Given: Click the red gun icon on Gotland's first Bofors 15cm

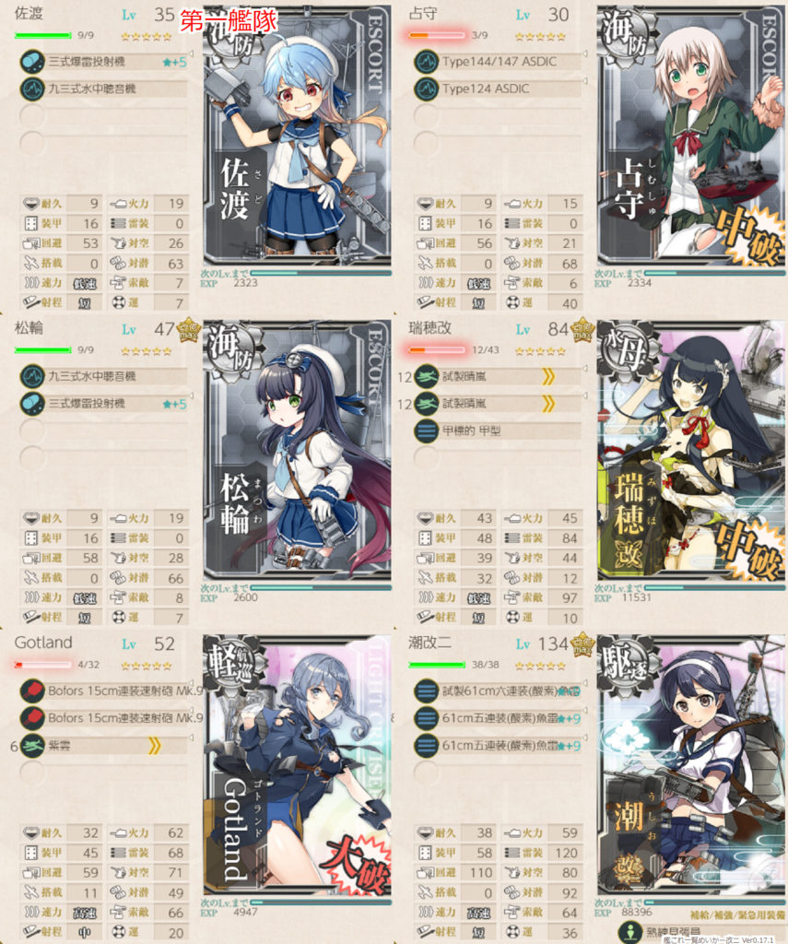Looking at the screenshot, I should [32, 691].
